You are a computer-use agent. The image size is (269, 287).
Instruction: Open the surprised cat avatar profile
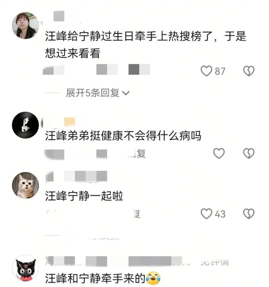tap(26, 186)
